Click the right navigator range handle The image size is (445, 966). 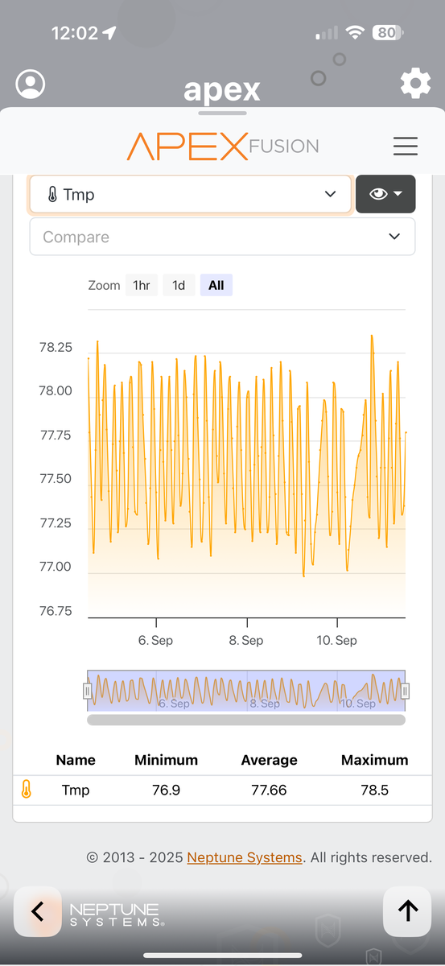coord(405,691)
